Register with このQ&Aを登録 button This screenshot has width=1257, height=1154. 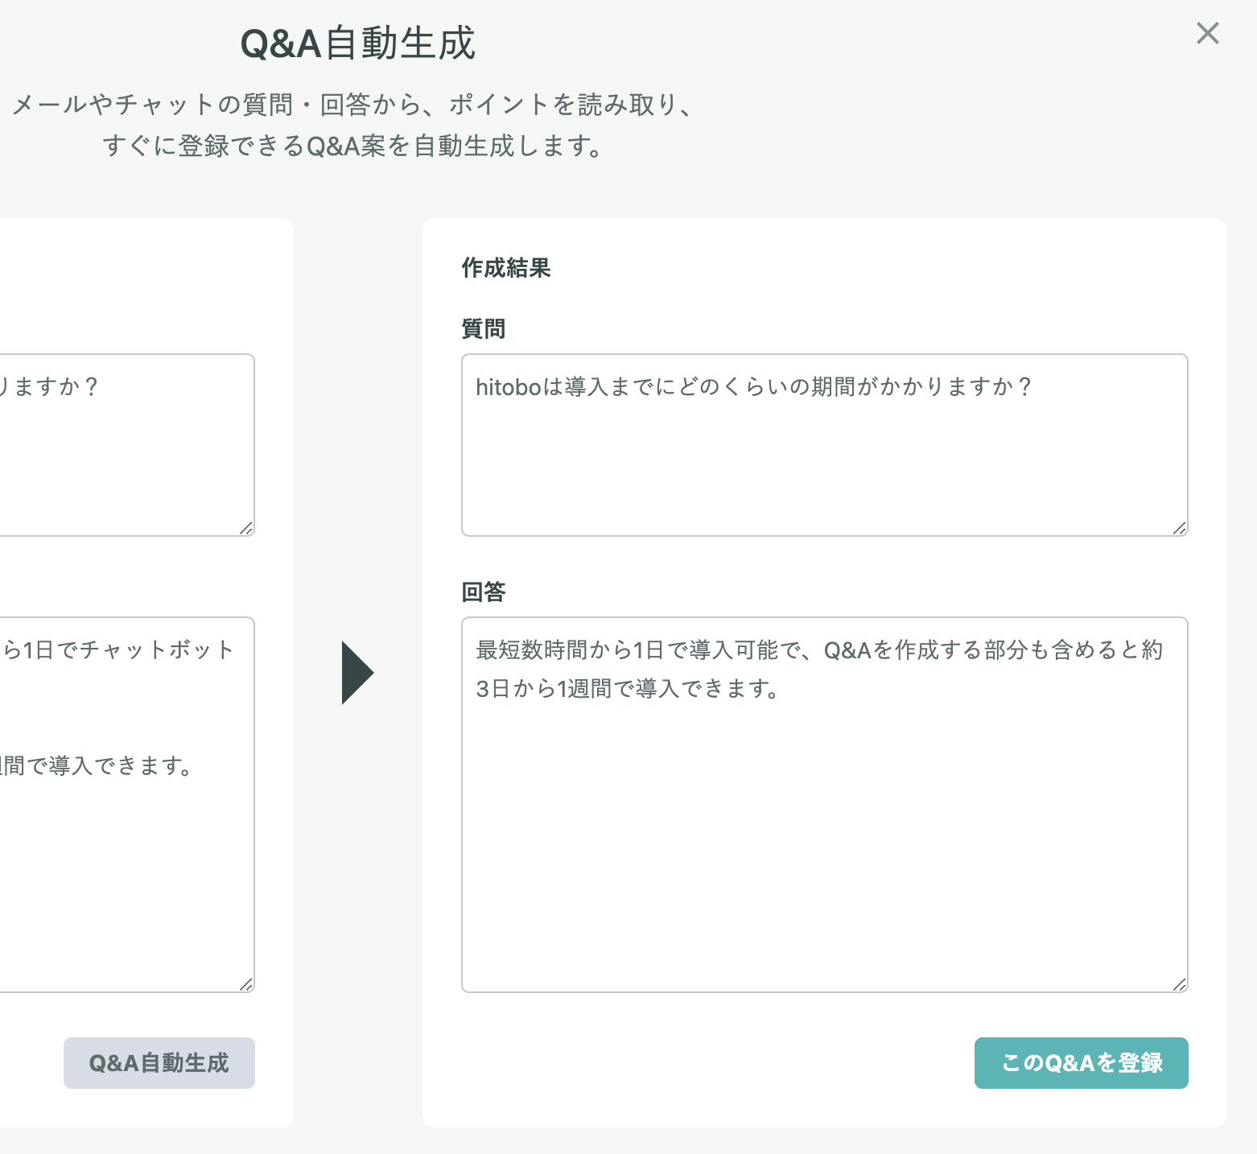tap(1081, 1063)
